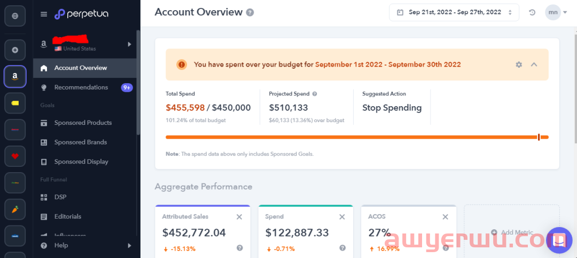Open budget settings gear icon

coord(518,64)
